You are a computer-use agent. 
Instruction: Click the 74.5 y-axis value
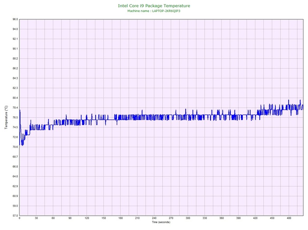point(15,127)
